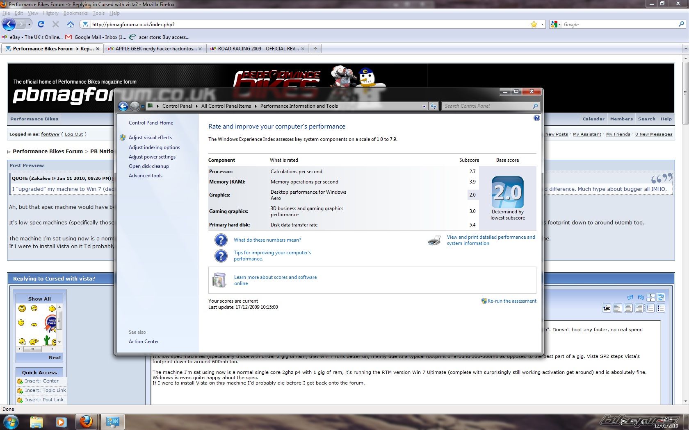
Task: Open Firefox back history dropdown arrow
Action: pos(29,24)
